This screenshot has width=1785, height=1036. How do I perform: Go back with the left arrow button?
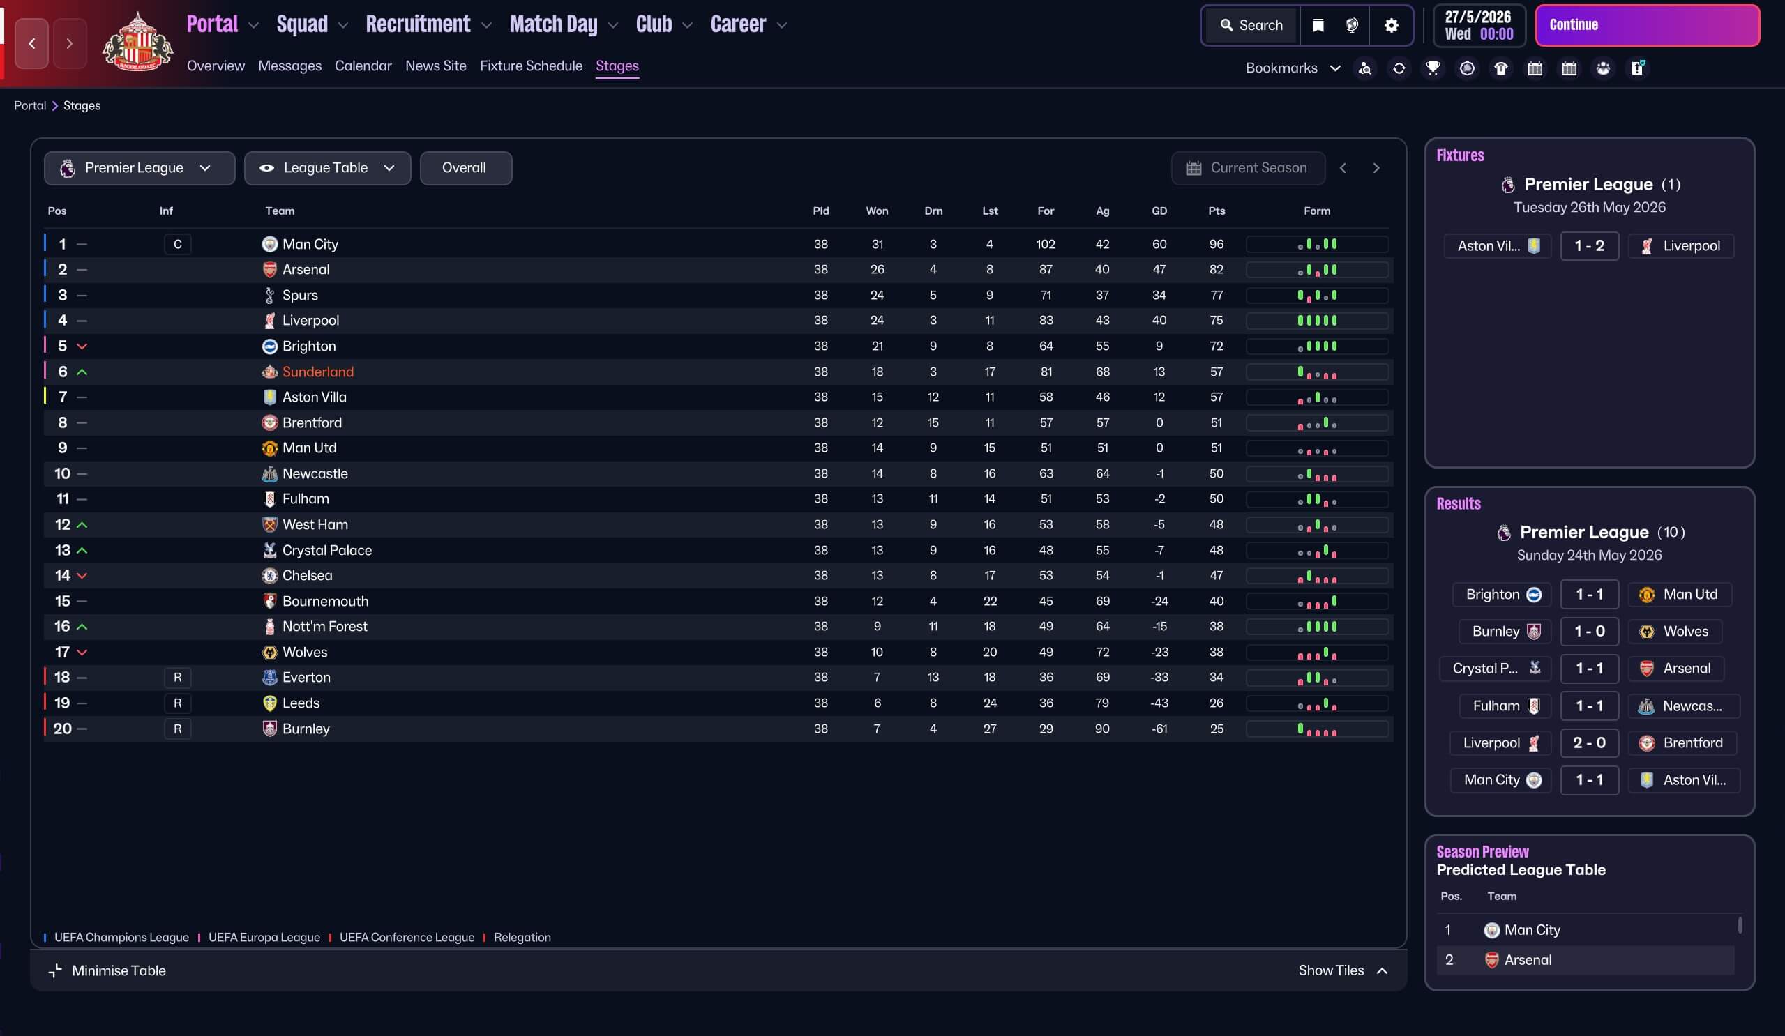pos(32,44)
